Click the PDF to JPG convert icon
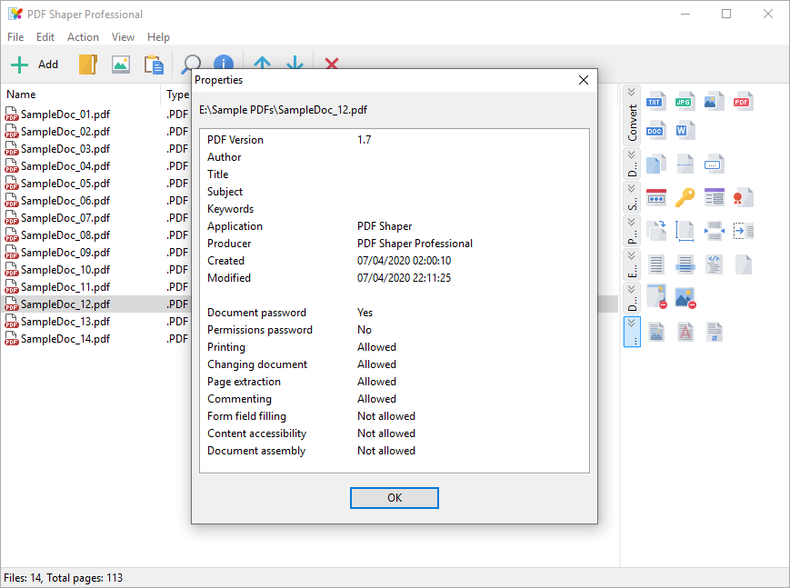The width and height of the screenshot is (790, 588). [x=685, y=101]
